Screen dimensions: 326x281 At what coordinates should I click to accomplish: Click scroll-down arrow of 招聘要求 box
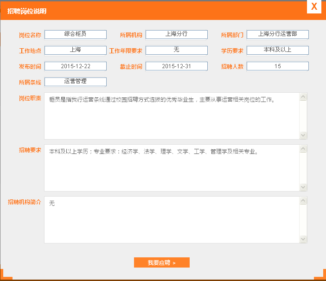pos(303,187)
